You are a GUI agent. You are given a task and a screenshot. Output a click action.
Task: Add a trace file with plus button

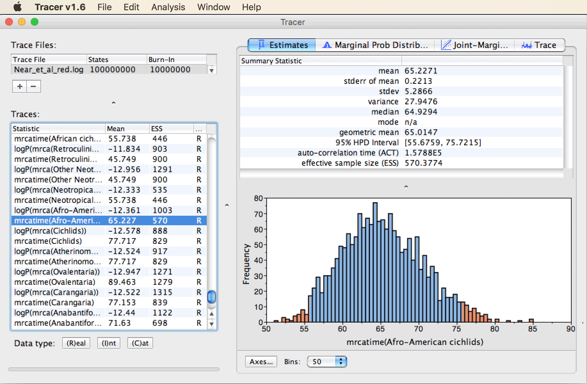(19, 87)
